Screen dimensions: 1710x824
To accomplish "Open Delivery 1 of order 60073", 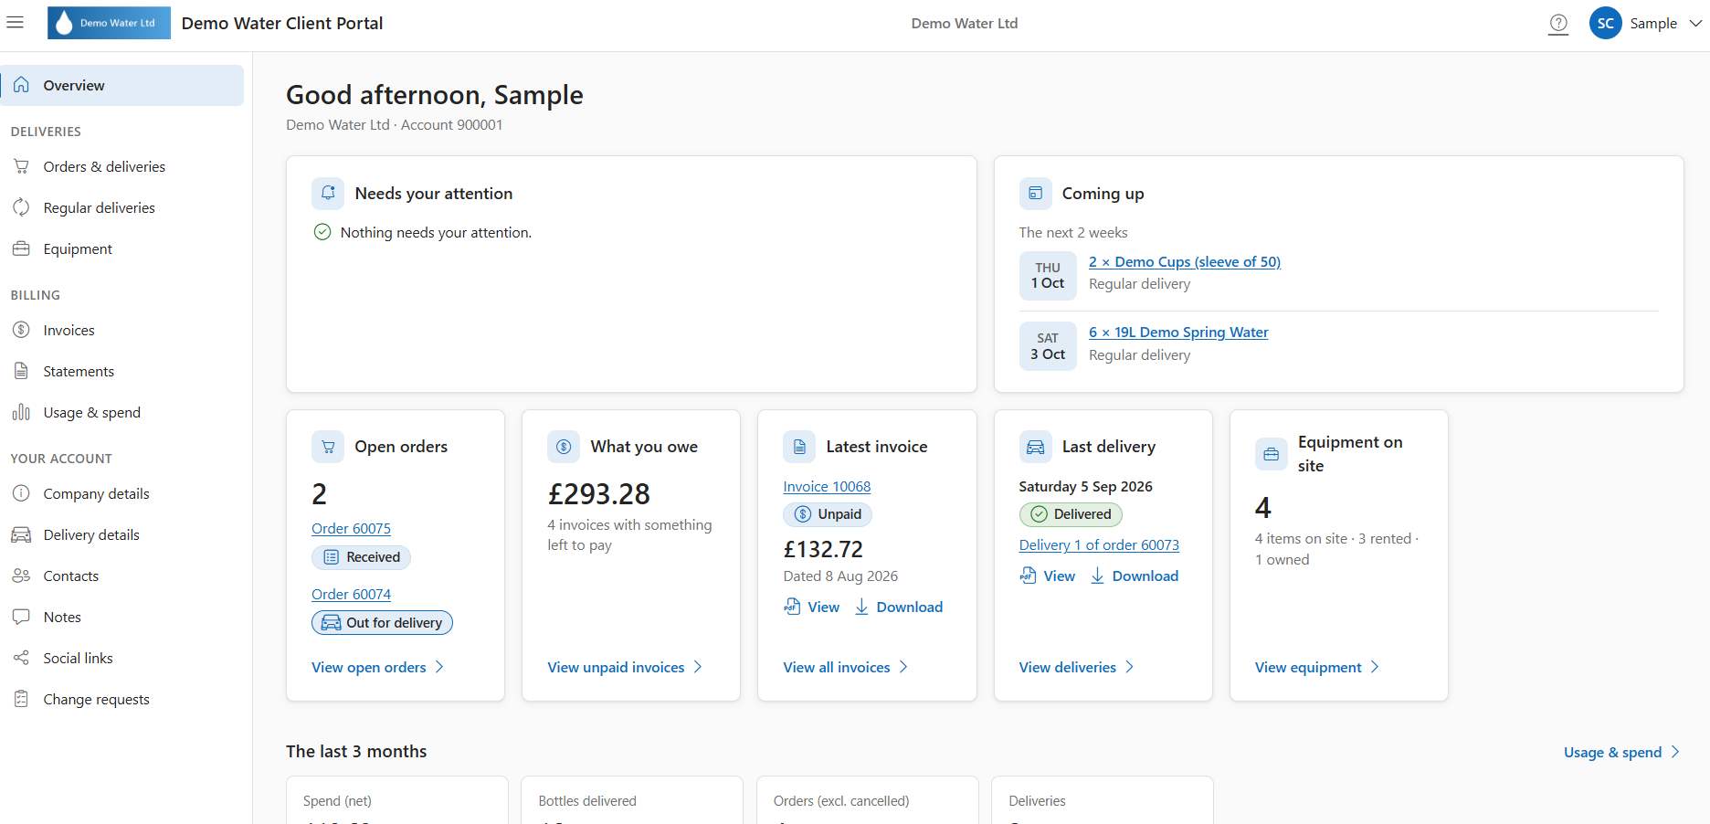I will [x=1099, y=545].
